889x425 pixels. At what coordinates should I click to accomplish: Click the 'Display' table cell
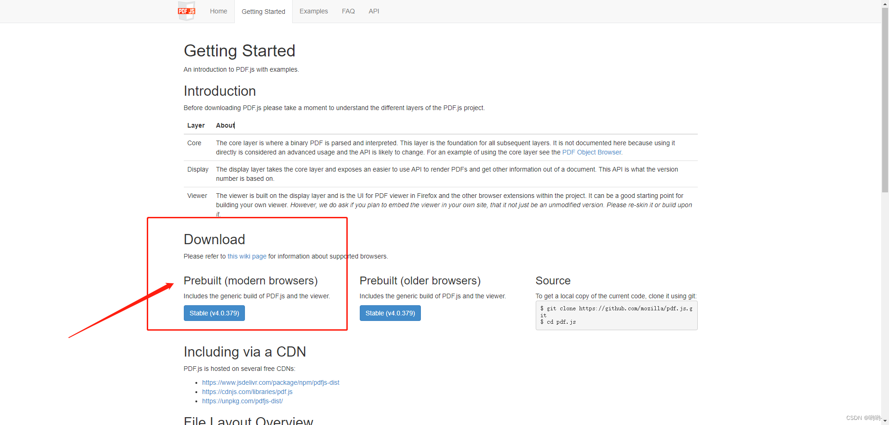(198, 169)
